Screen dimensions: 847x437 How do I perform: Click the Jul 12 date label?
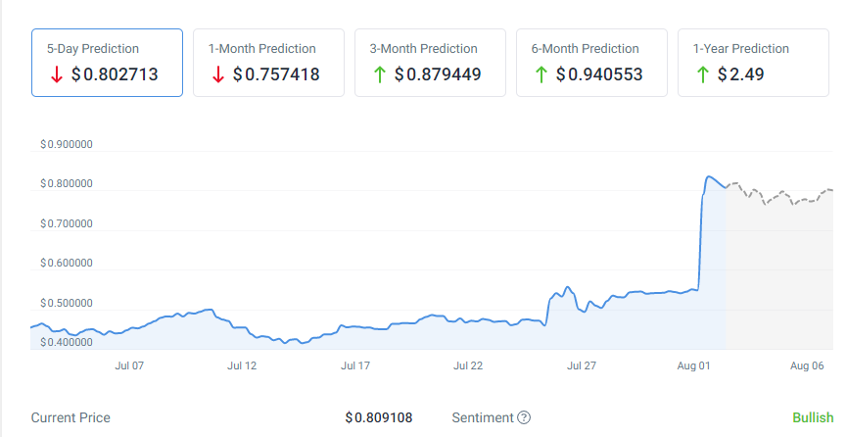click(x=242, y=365)
